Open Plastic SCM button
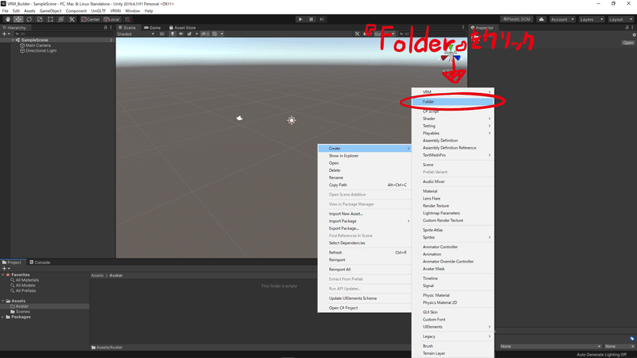The width and height of the screenshot is (637, 358). tap(517, 19)
